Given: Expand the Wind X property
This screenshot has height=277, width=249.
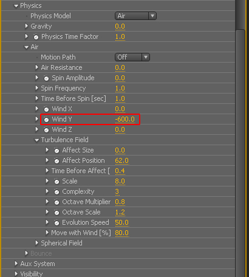Looking at the screenshot, I should click(x=36, y=109).
